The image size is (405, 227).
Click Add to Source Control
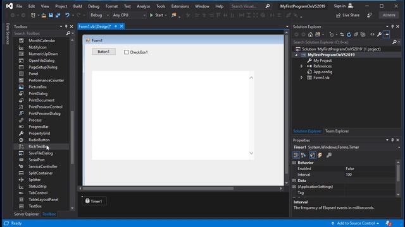click(x=356, y=223)
